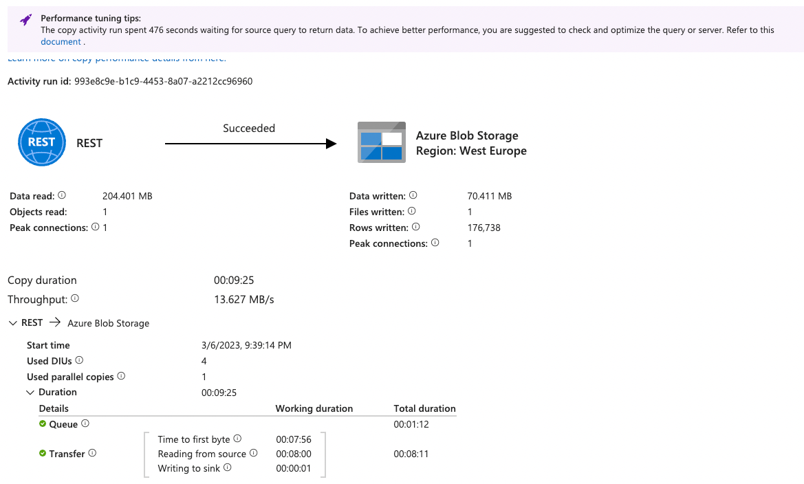Click the REST source globe icon

tap(41, 142)
